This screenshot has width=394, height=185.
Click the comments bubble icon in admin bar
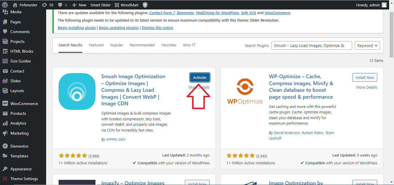[60, 5]
